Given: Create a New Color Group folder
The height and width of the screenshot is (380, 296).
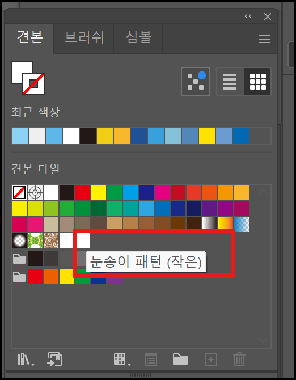Looking at the screenshot, I should tap(180, 359).
